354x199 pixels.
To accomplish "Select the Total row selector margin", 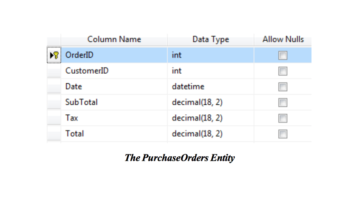I will pyautogui.click(x=55, y=134).
